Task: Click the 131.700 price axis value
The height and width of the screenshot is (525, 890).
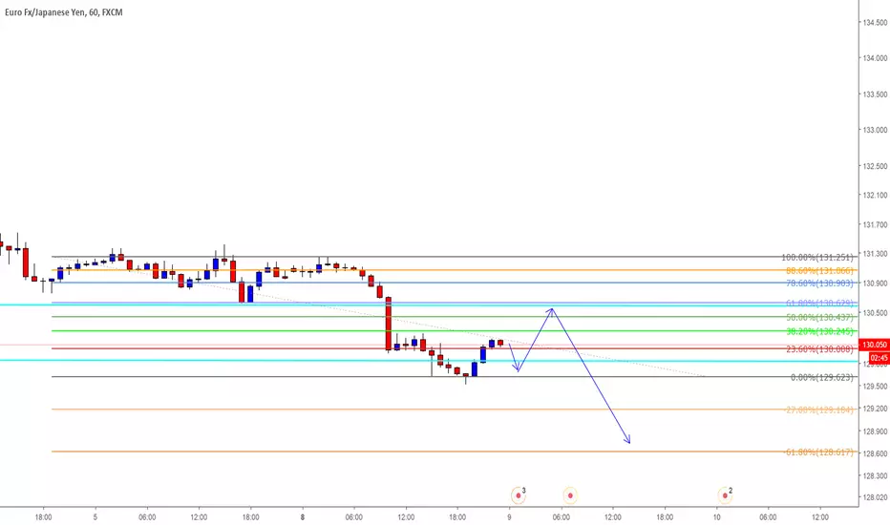Action: [x=875, y=224]
